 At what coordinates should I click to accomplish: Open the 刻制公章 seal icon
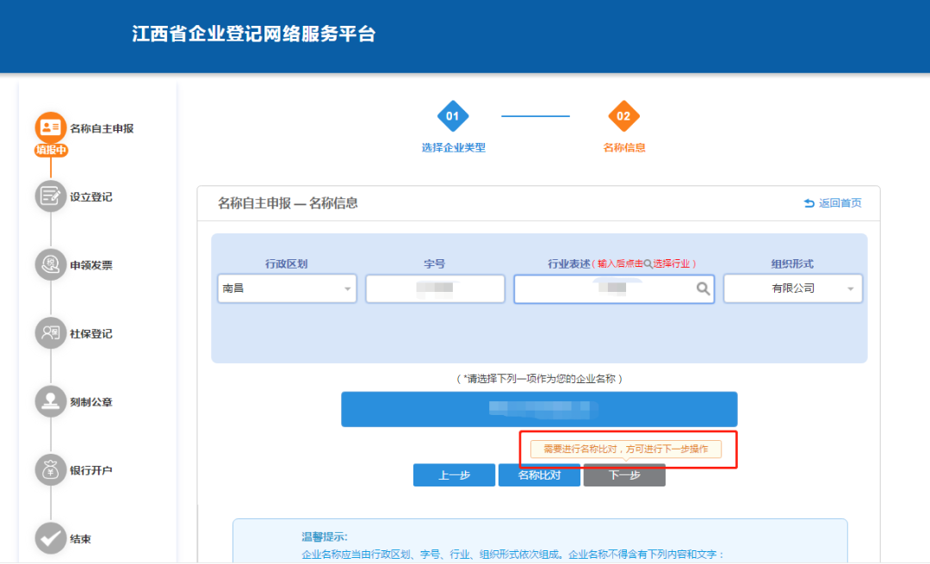coord(51,401)
